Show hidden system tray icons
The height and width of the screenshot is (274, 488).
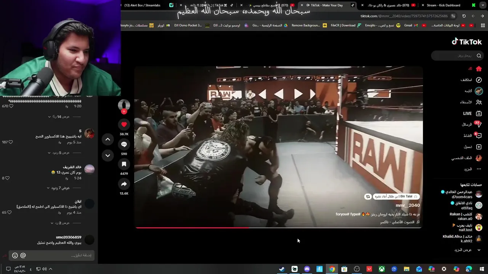[x=50, y=269]
